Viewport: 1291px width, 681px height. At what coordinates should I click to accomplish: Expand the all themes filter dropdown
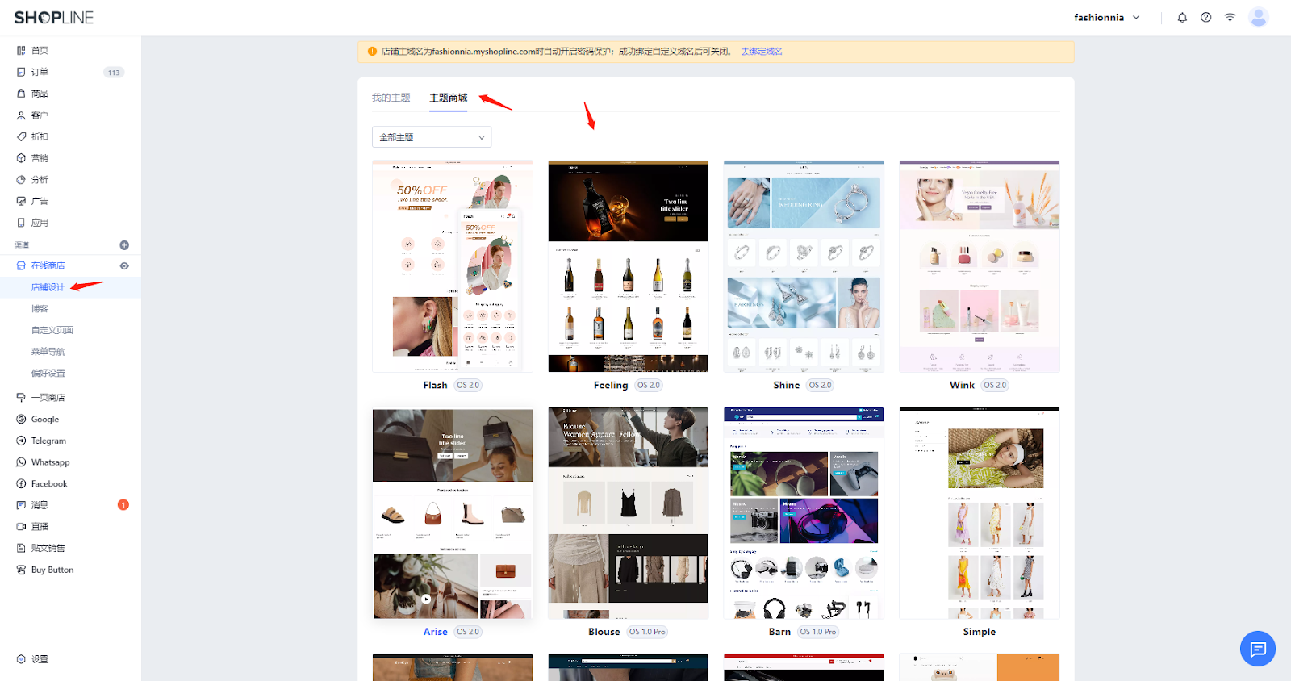432,137
